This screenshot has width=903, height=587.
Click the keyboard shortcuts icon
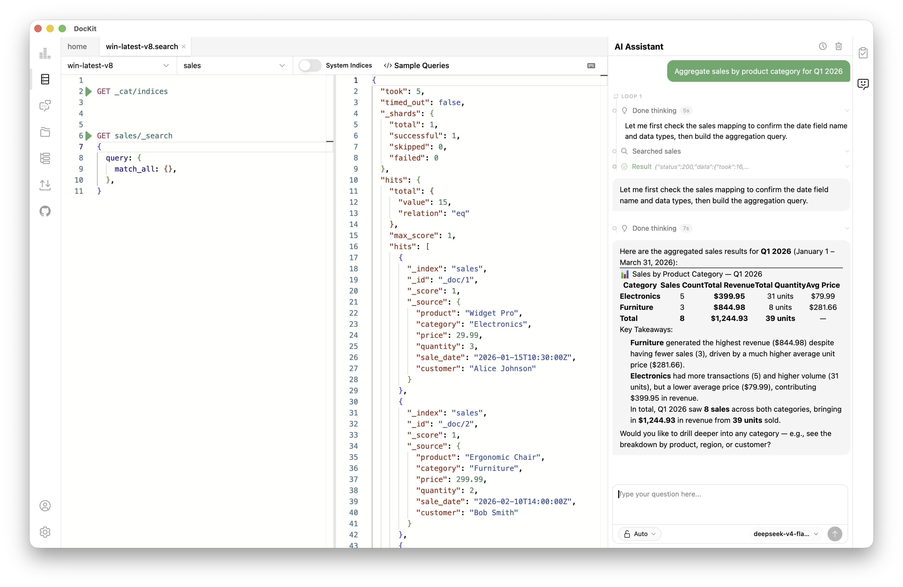[x=591, y=66]
